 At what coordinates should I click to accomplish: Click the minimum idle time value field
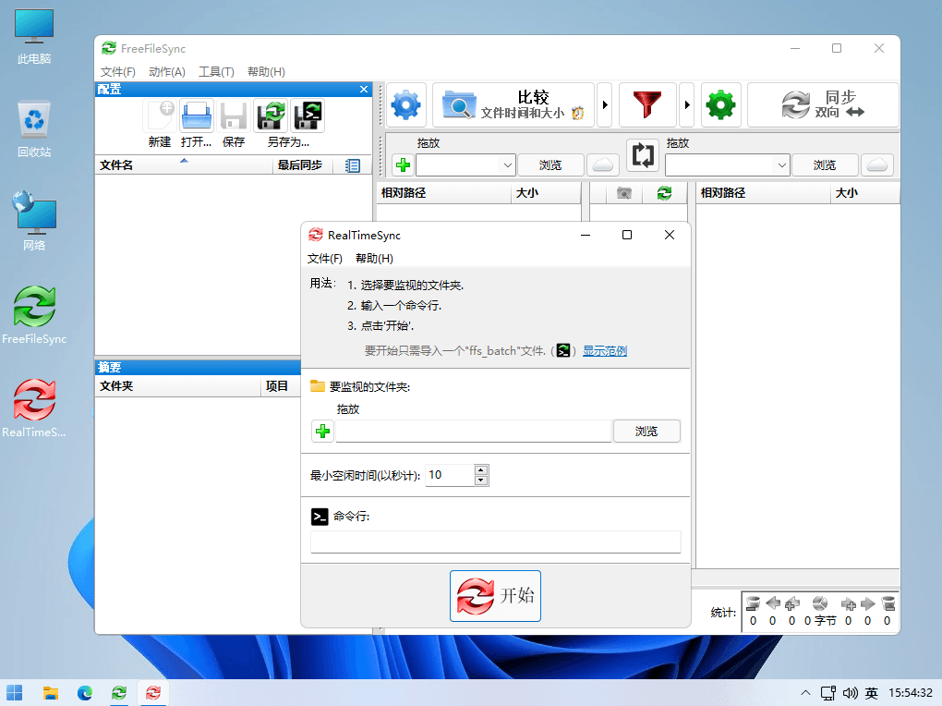tap(450, 475)
